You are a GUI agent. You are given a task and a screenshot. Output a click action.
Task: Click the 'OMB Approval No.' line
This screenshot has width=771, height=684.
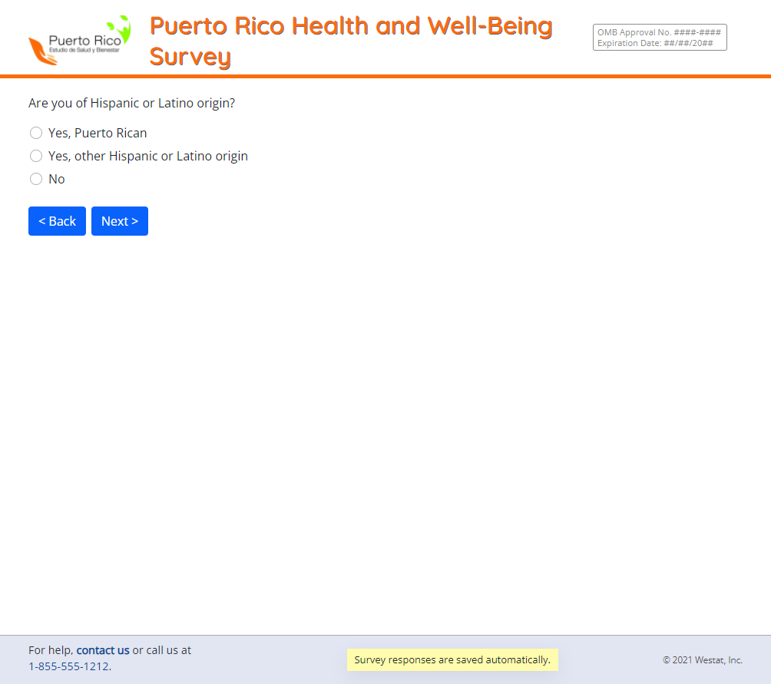pos(659,32)
